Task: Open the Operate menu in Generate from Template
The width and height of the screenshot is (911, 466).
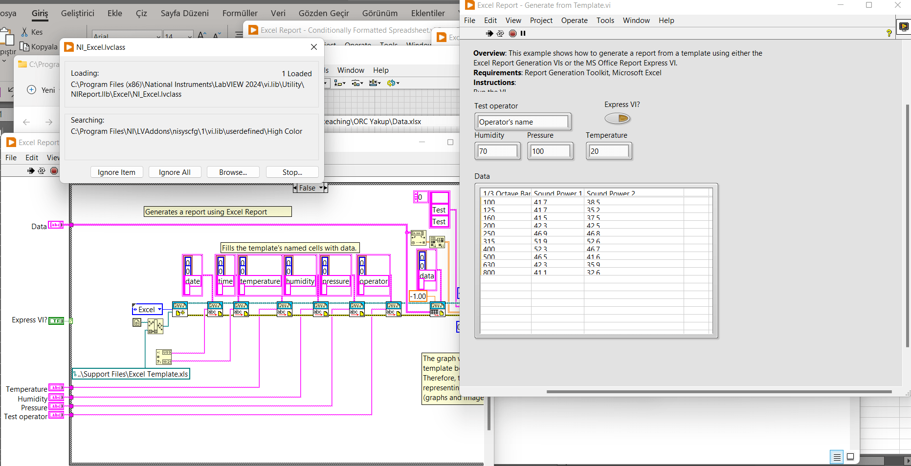Action: point(574,20)
